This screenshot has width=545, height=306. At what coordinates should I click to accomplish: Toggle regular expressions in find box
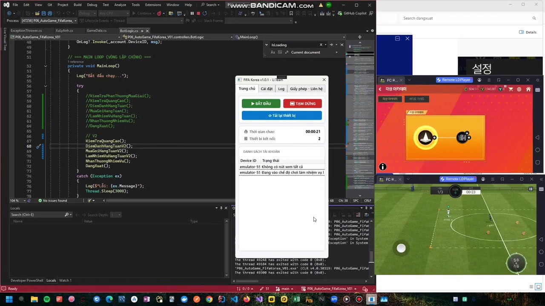(x=287, y=52)
